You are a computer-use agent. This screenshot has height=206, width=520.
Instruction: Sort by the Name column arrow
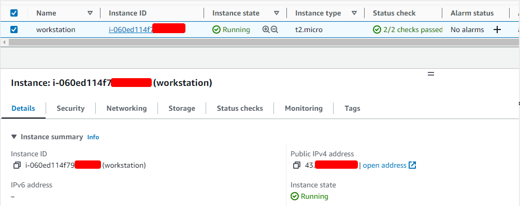pyautogui.click(x=90, y=13)
